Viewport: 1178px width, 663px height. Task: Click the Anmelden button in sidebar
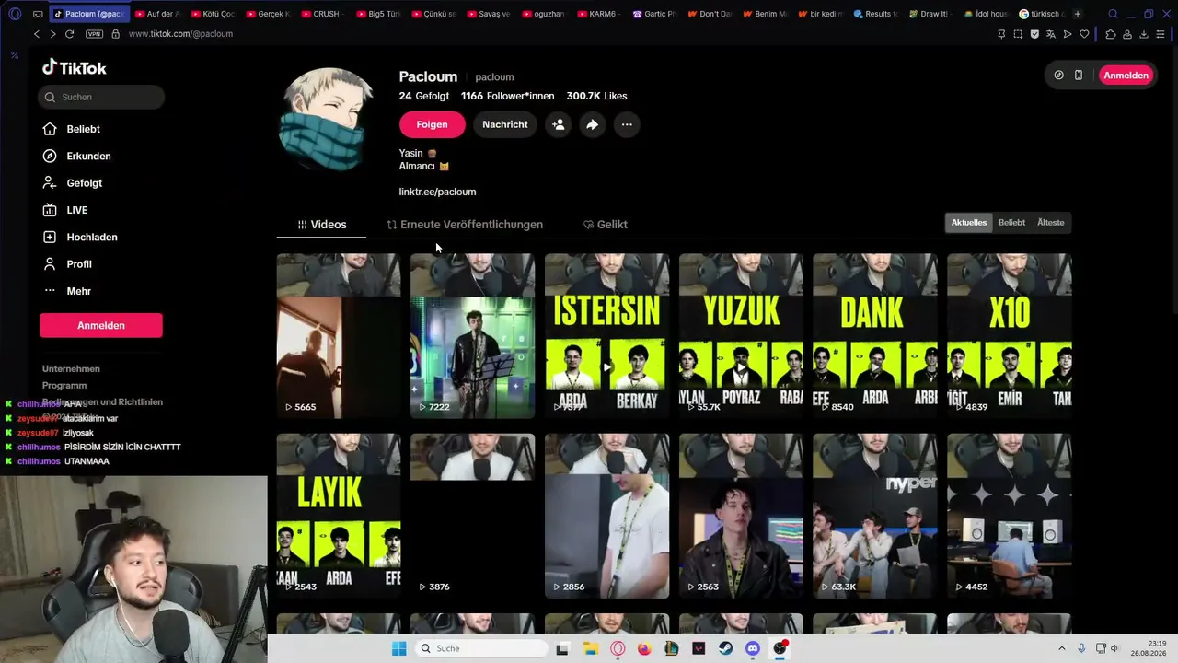(101, 325)
